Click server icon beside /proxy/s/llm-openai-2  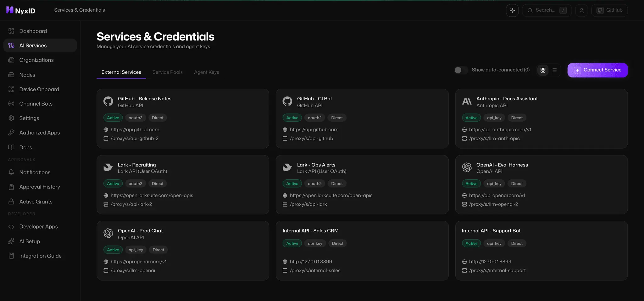click(464, 204)
